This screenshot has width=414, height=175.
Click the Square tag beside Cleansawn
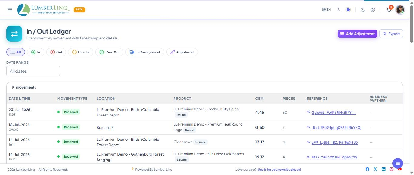[200, 142]
